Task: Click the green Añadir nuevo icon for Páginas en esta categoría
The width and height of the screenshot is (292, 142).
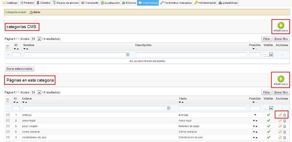Action: click(281, 79)
